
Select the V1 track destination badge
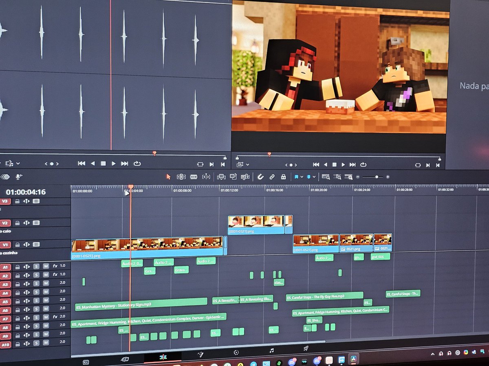[5, 244]
